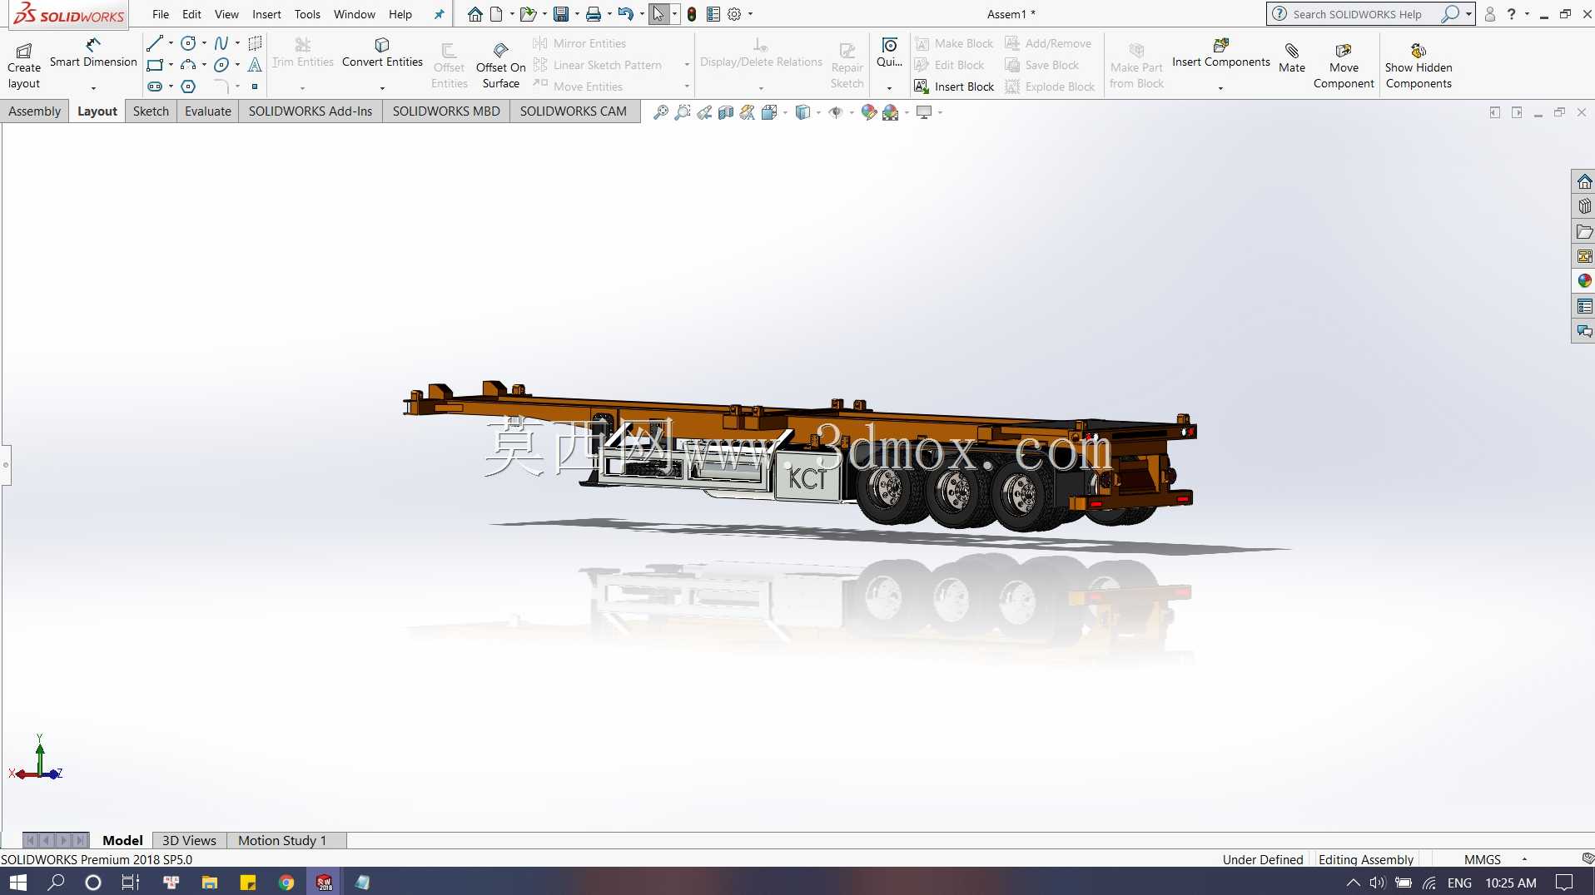Select the Straight Slot tool
The height and width of the screenshot is (895, 1595).
pos(155,87)
